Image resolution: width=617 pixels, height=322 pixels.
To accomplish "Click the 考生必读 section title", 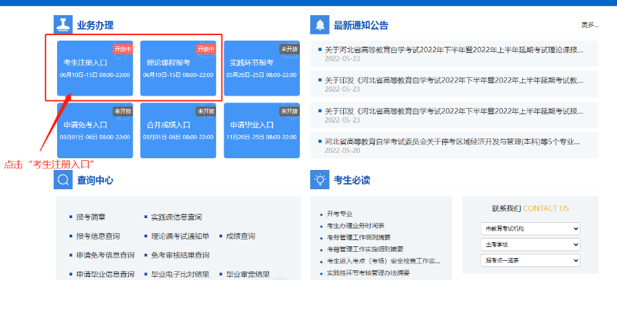I will click(x=352, y=180).
